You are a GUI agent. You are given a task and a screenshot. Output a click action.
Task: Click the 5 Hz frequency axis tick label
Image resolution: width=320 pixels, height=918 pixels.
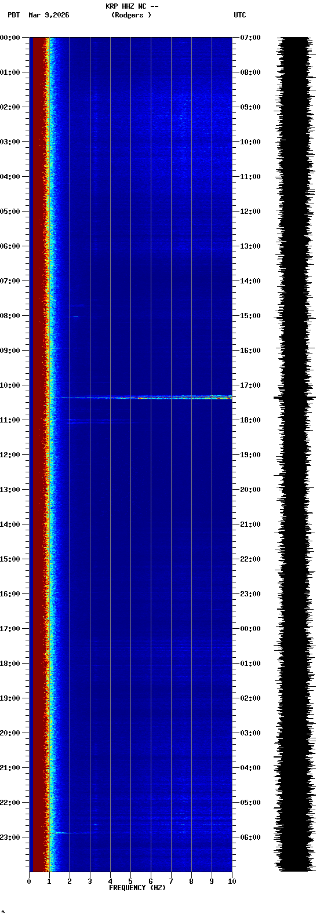130,881
